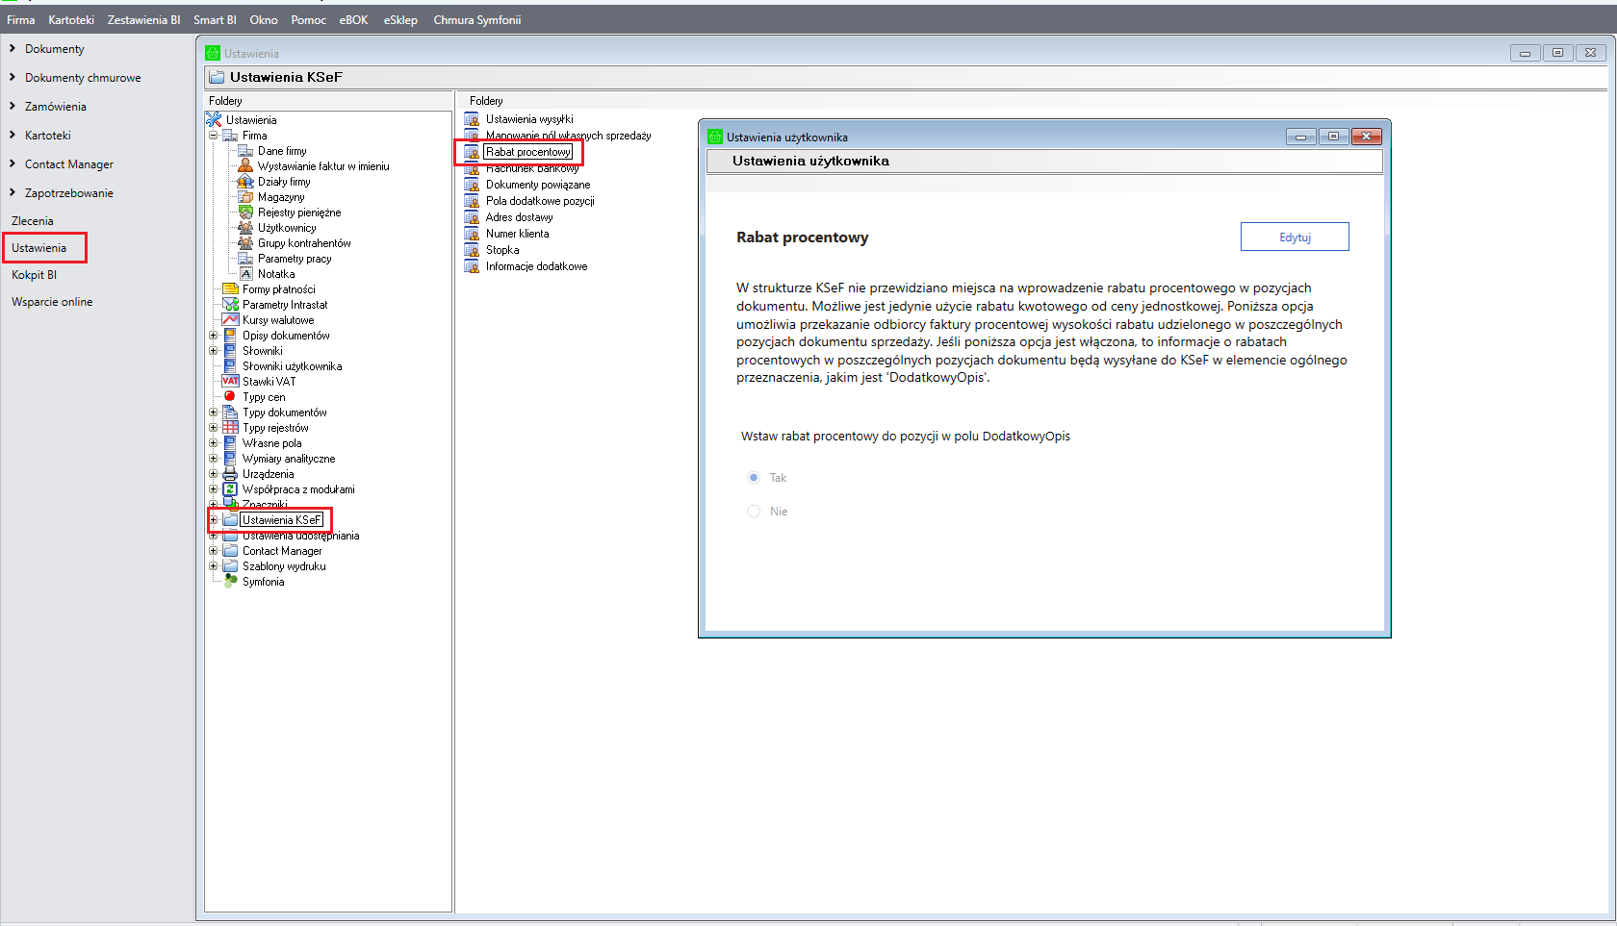1617x926 pixels.
Task: Click the Kursy walutowe chart icon
Action: pos(230,320)
